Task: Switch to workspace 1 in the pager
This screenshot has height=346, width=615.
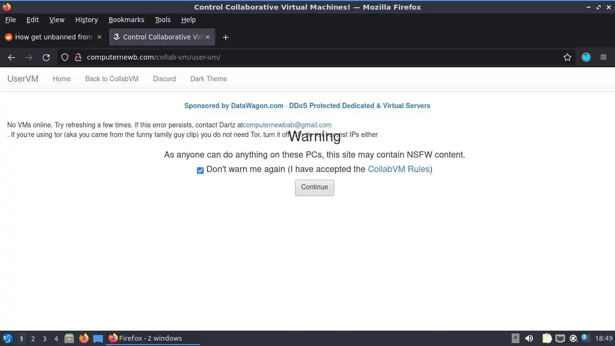Action: (x=21, y=339)
